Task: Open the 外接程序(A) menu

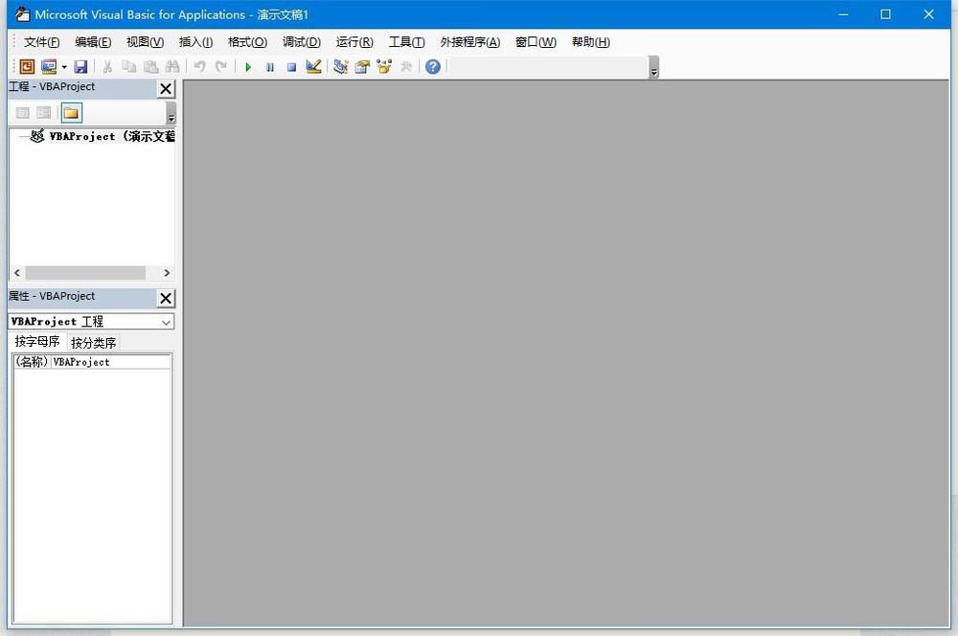Action: pyautogui.click(x=469, y=42)
